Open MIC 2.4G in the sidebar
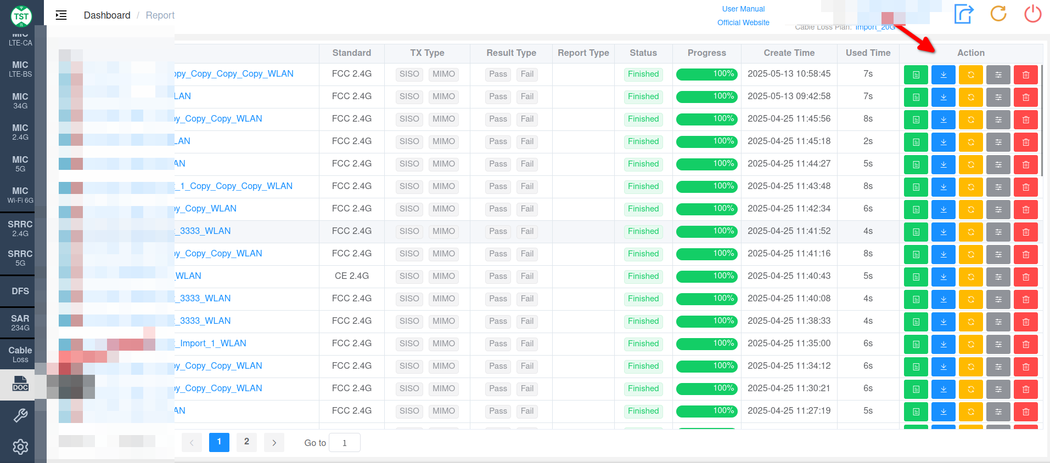This screenshot has width=1050, height=463. [x=20, y=132]
